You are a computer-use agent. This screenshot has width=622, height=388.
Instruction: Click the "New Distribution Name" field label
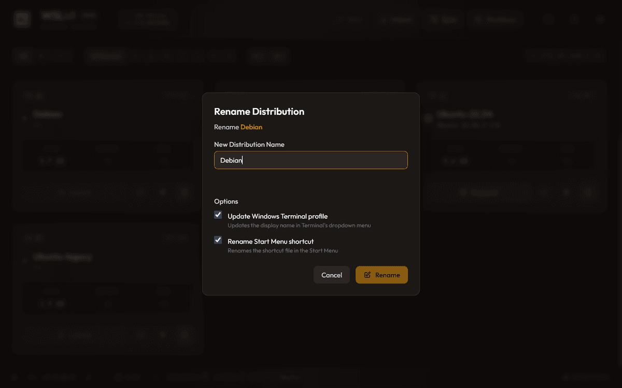click(x=249, y=144)
